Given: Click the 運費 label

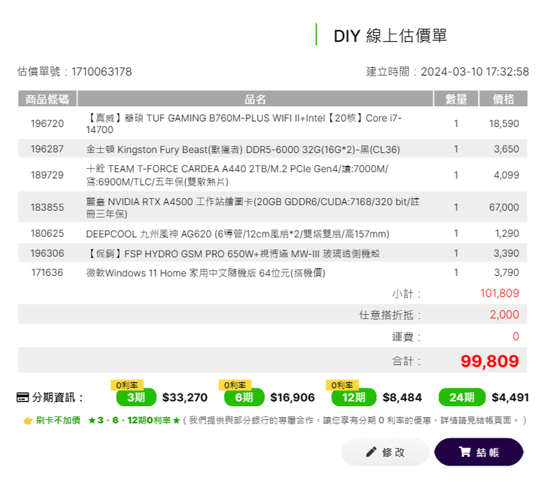Looking at the screenshot, I should 407,337.
